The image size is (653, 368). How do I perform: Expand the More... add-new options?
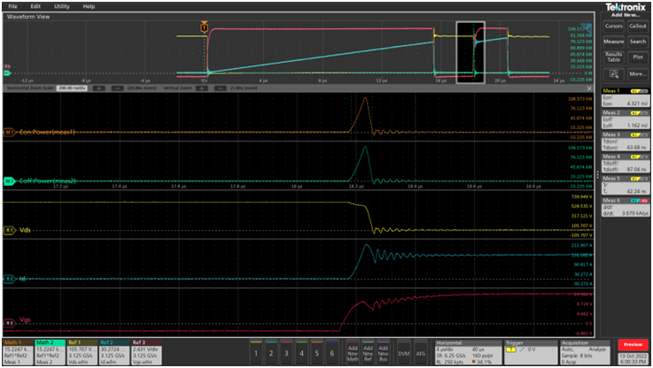[x=637, y=73]
